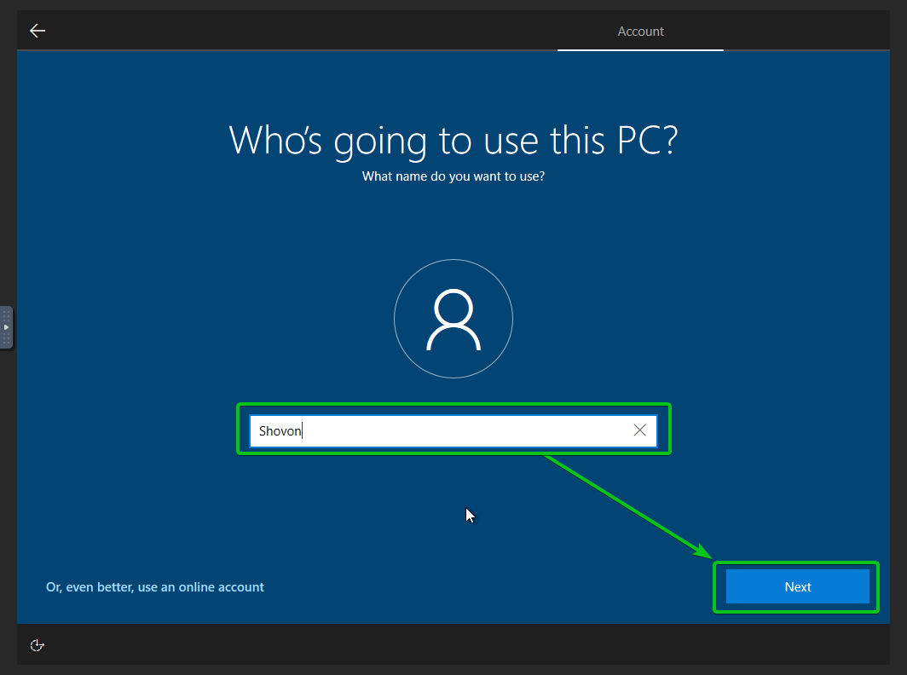Go back using the arrow icon
Screen dimensions: 907x675
38,31
